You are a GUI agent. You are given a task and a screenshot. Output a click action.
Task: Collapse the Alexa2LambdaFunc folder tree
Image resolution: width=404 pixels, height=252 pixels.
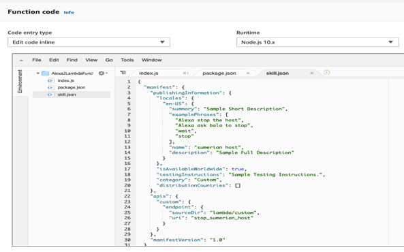pyautogui.click(x=38, y=74)
